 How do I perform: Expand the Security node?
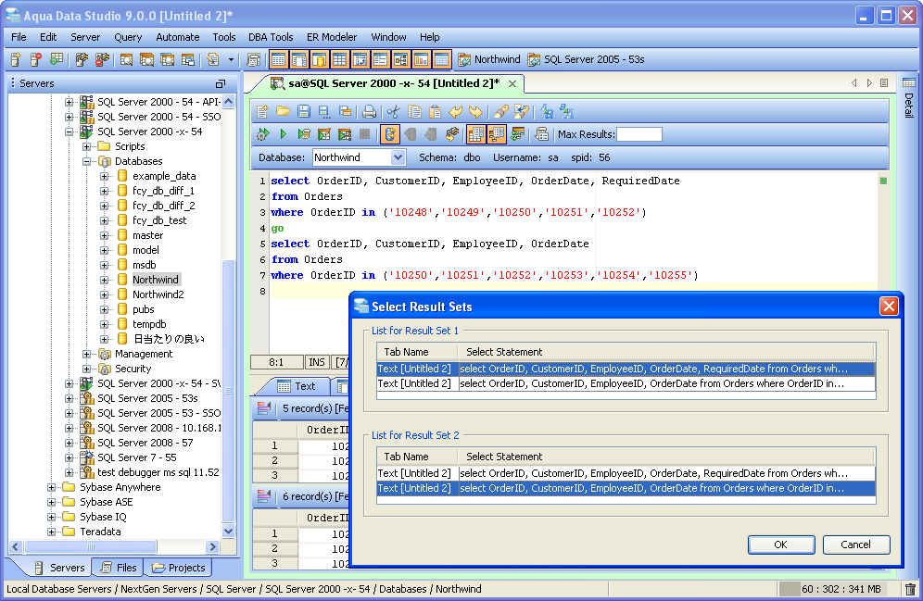[x=86, y=369]
